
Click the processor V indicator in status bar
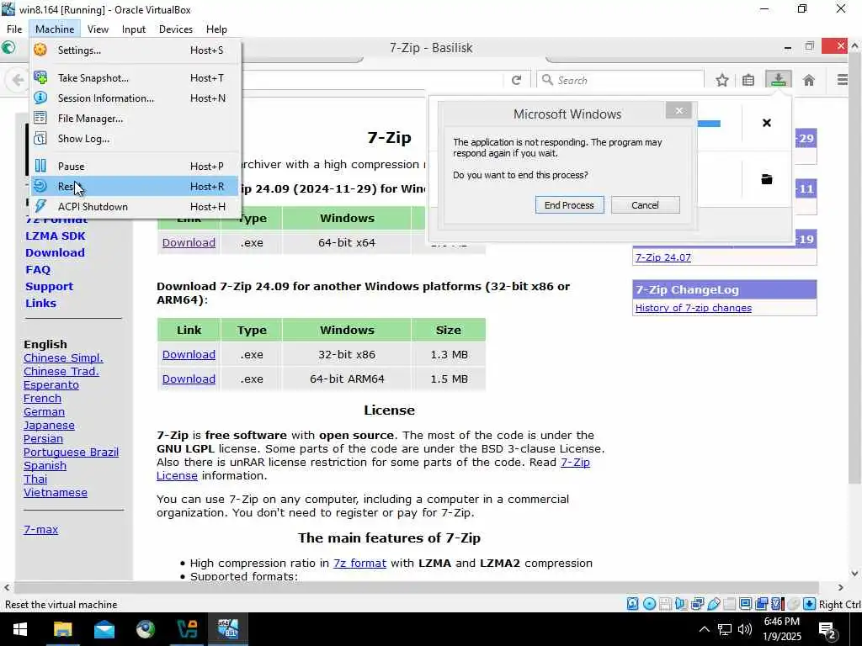777,604
